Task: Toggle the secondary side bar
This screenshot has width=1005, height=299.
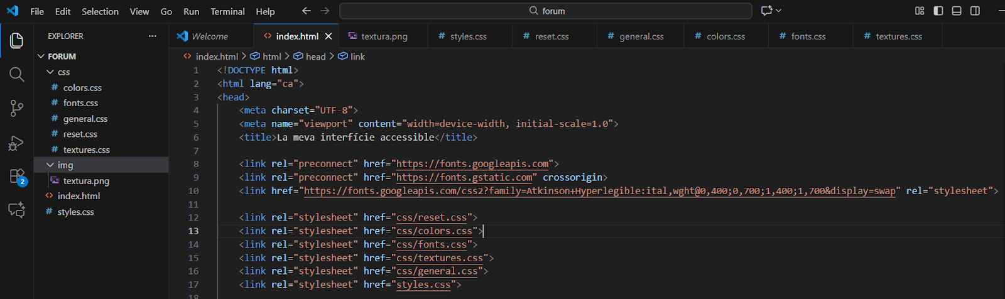Action: [975, 11]
